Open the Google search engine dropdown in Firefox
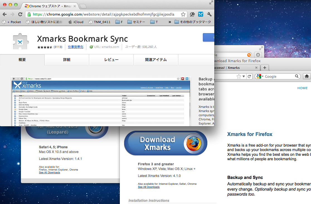Image resolution: width=311 pixels, height=204 pixels. (x=260, y=76)
